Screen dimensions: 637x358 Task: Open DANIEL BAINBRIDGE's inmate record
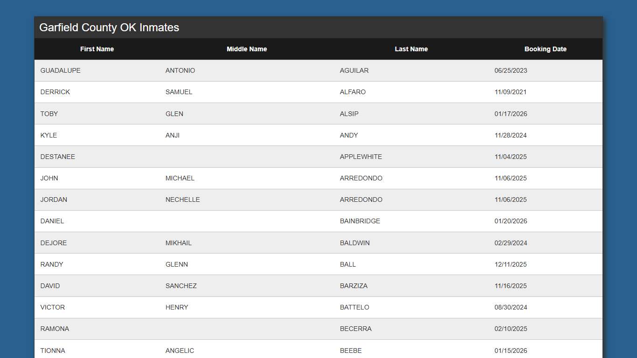(187, 221)
